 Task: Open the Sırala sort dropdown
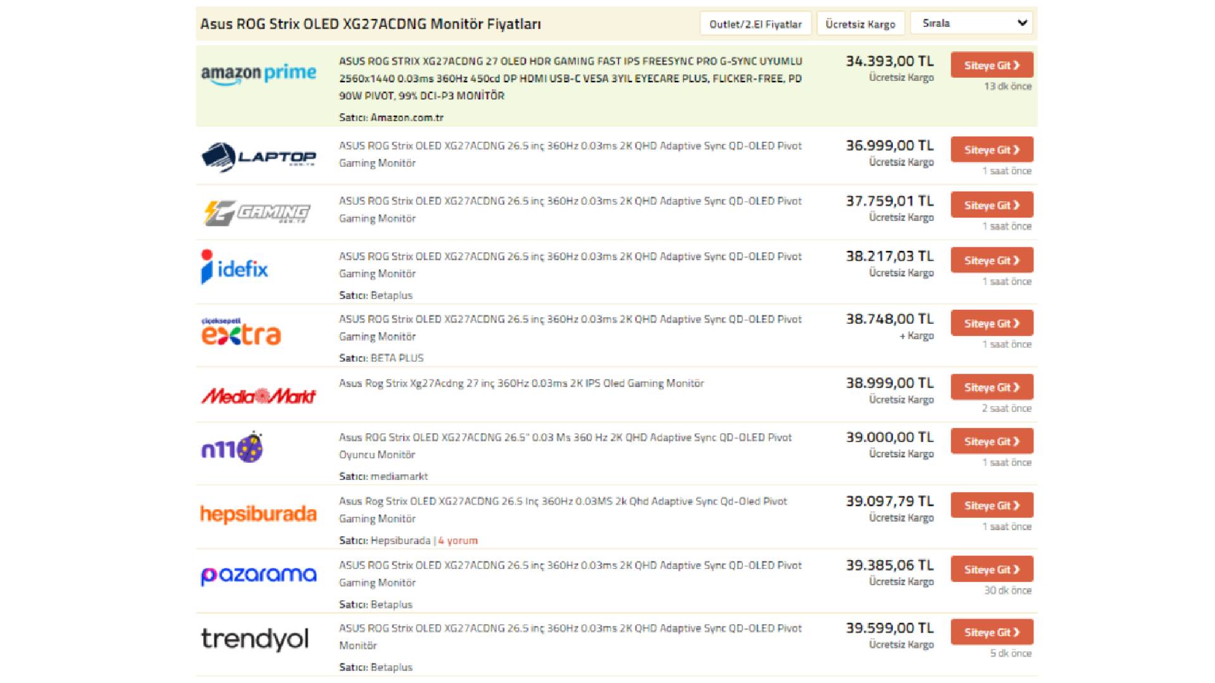click(x=972, y=23)
